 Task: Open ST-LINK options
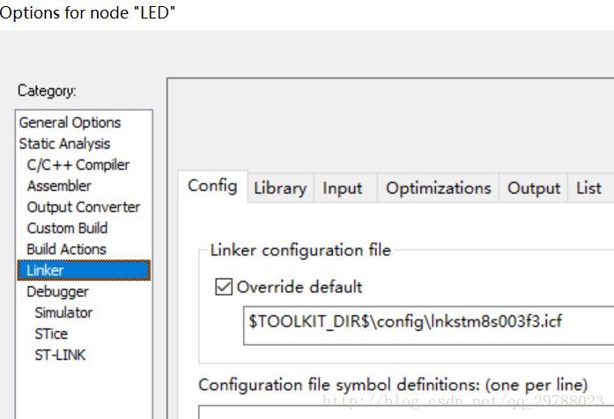(60, 355)
